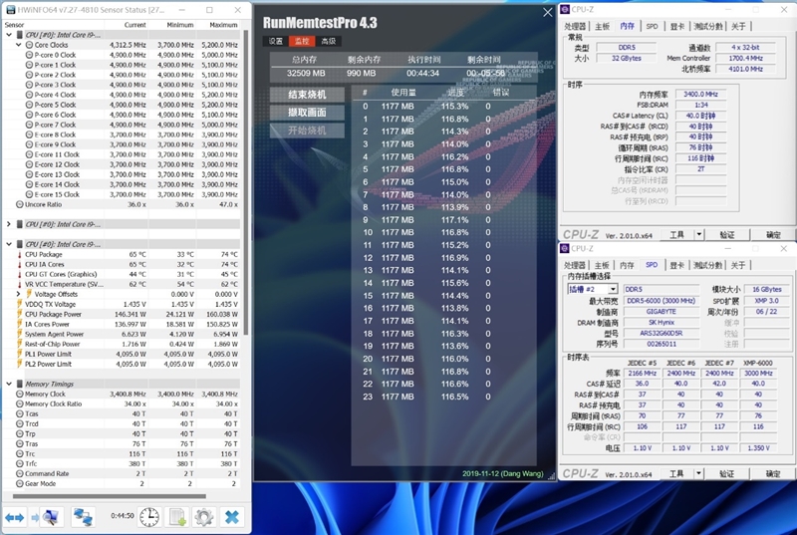Collapse the Memory Timings group

pos(9,384)
